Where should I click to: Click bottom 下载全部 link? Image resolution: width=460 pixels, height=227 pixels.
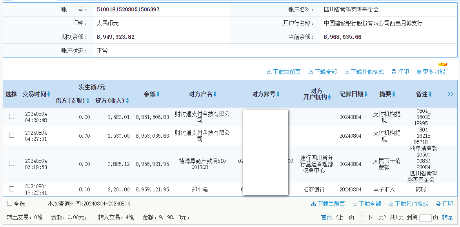tap(367, 204)
